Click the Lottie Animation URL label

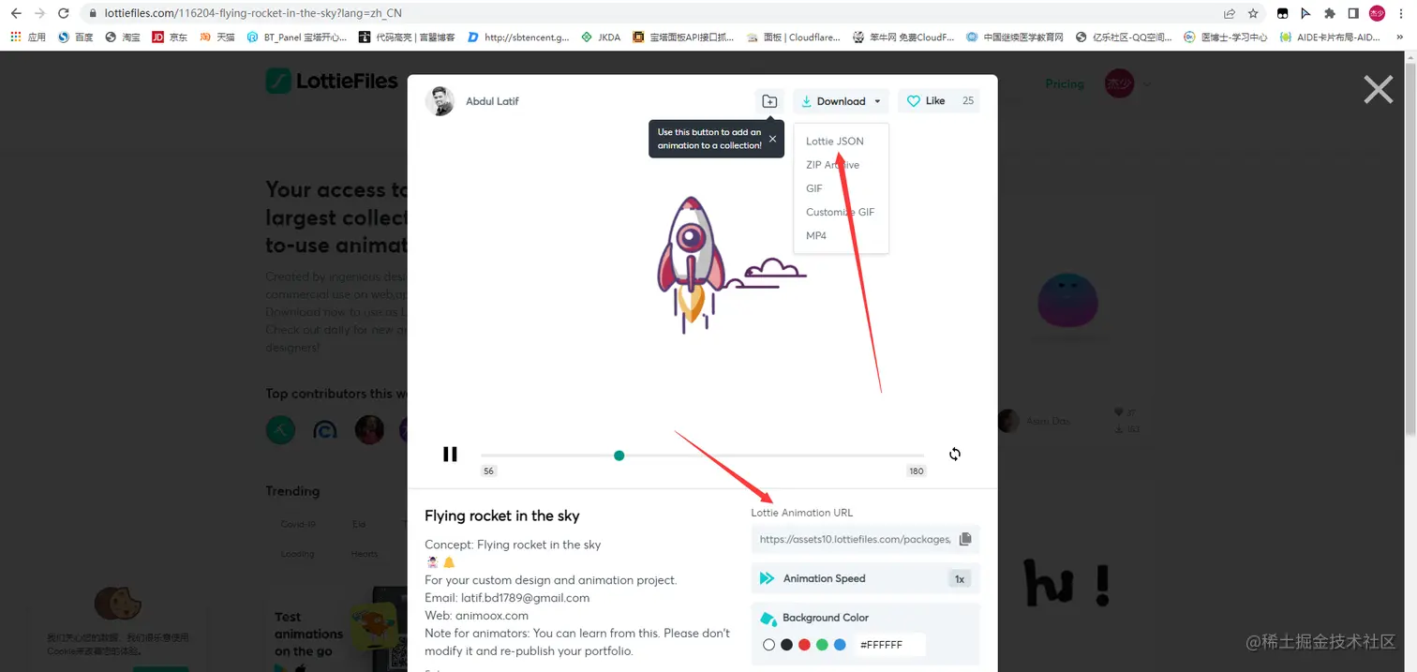(802, 513)
